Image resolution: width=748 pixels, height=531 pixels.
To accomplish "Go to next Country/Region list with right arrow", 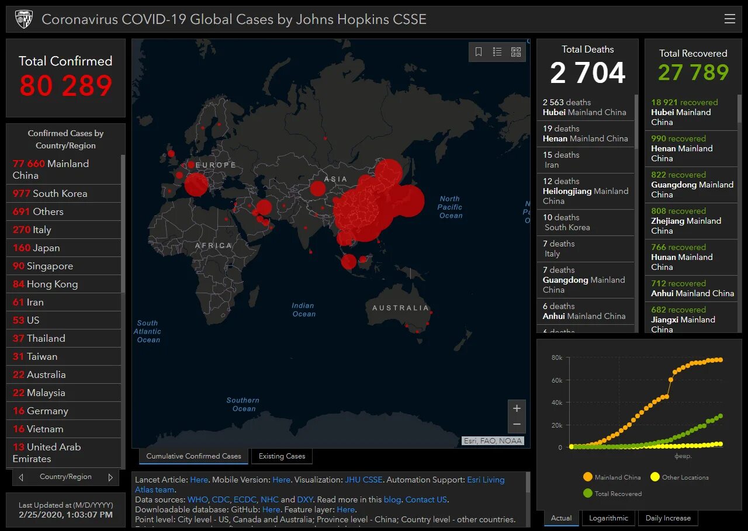I will pos(110,477).
